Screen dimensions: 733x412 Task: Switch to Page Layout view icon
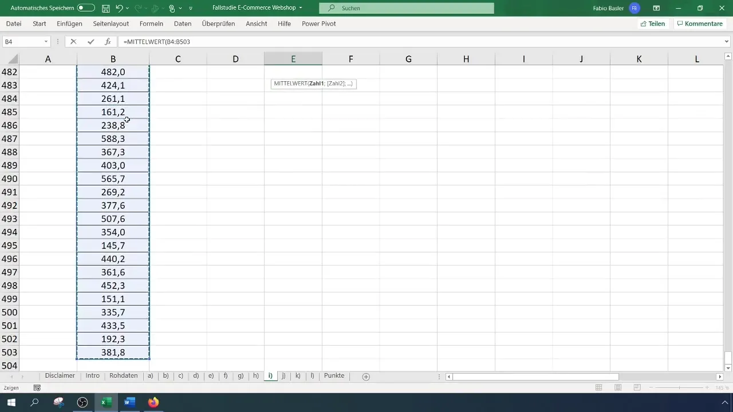[x=618, y=388]
